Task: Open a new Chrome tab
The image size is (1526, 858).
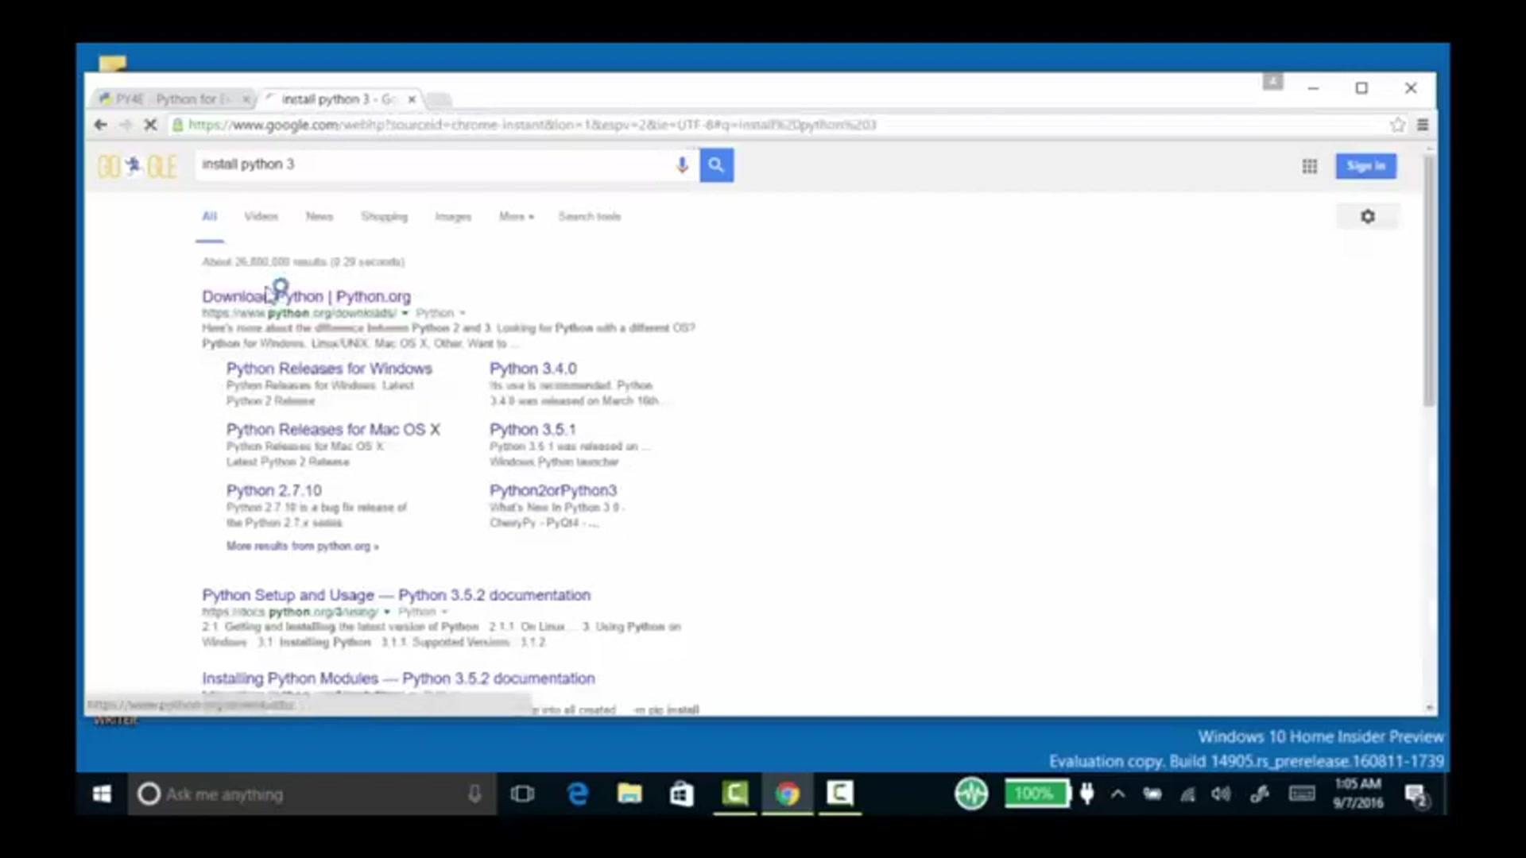Action: tap(438, 99)
